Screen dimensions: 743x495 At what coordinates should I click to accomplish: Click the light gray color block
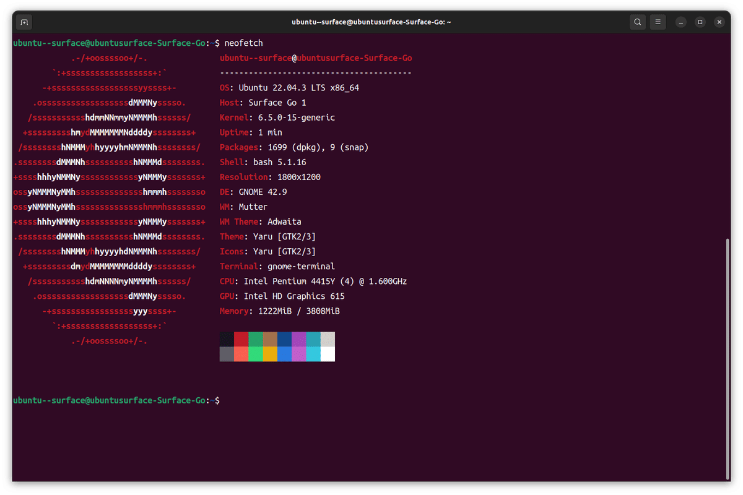328,339
